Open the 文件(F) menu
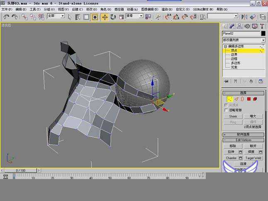 click(x=7, y=9)
